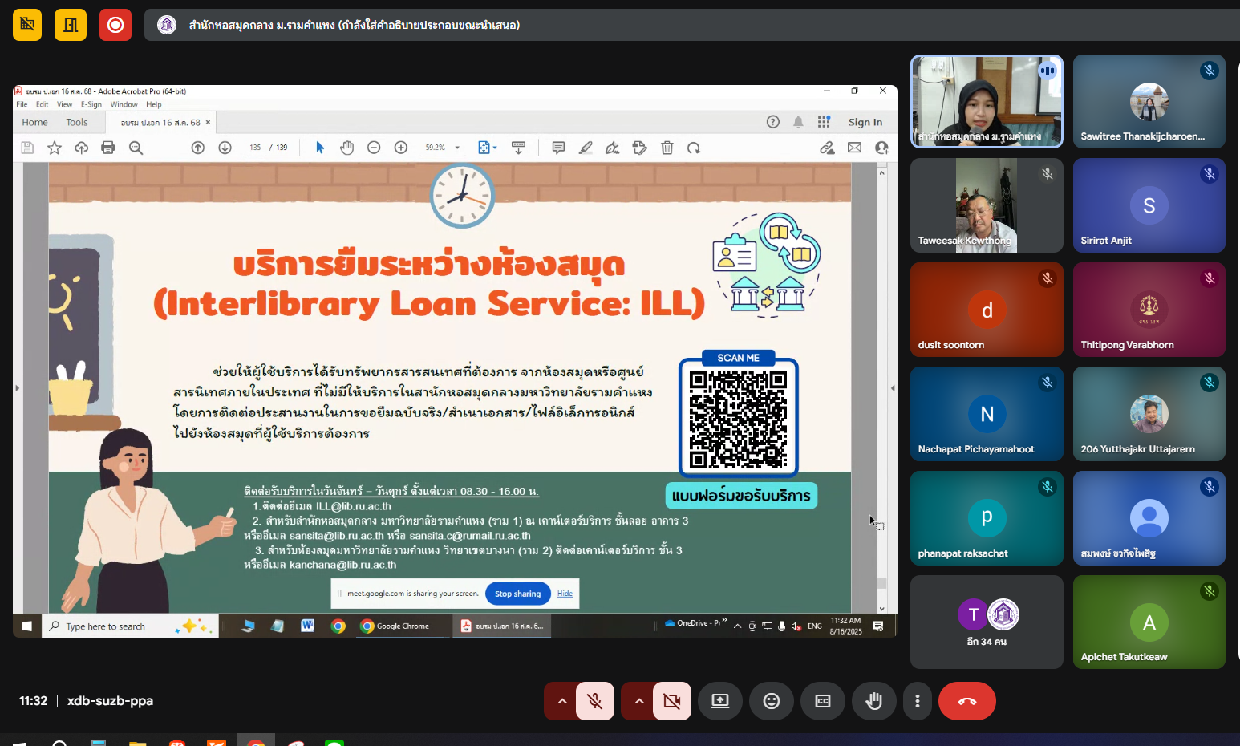
Task: Close the open document tab in Acrobat
Action: click(208, 122)
